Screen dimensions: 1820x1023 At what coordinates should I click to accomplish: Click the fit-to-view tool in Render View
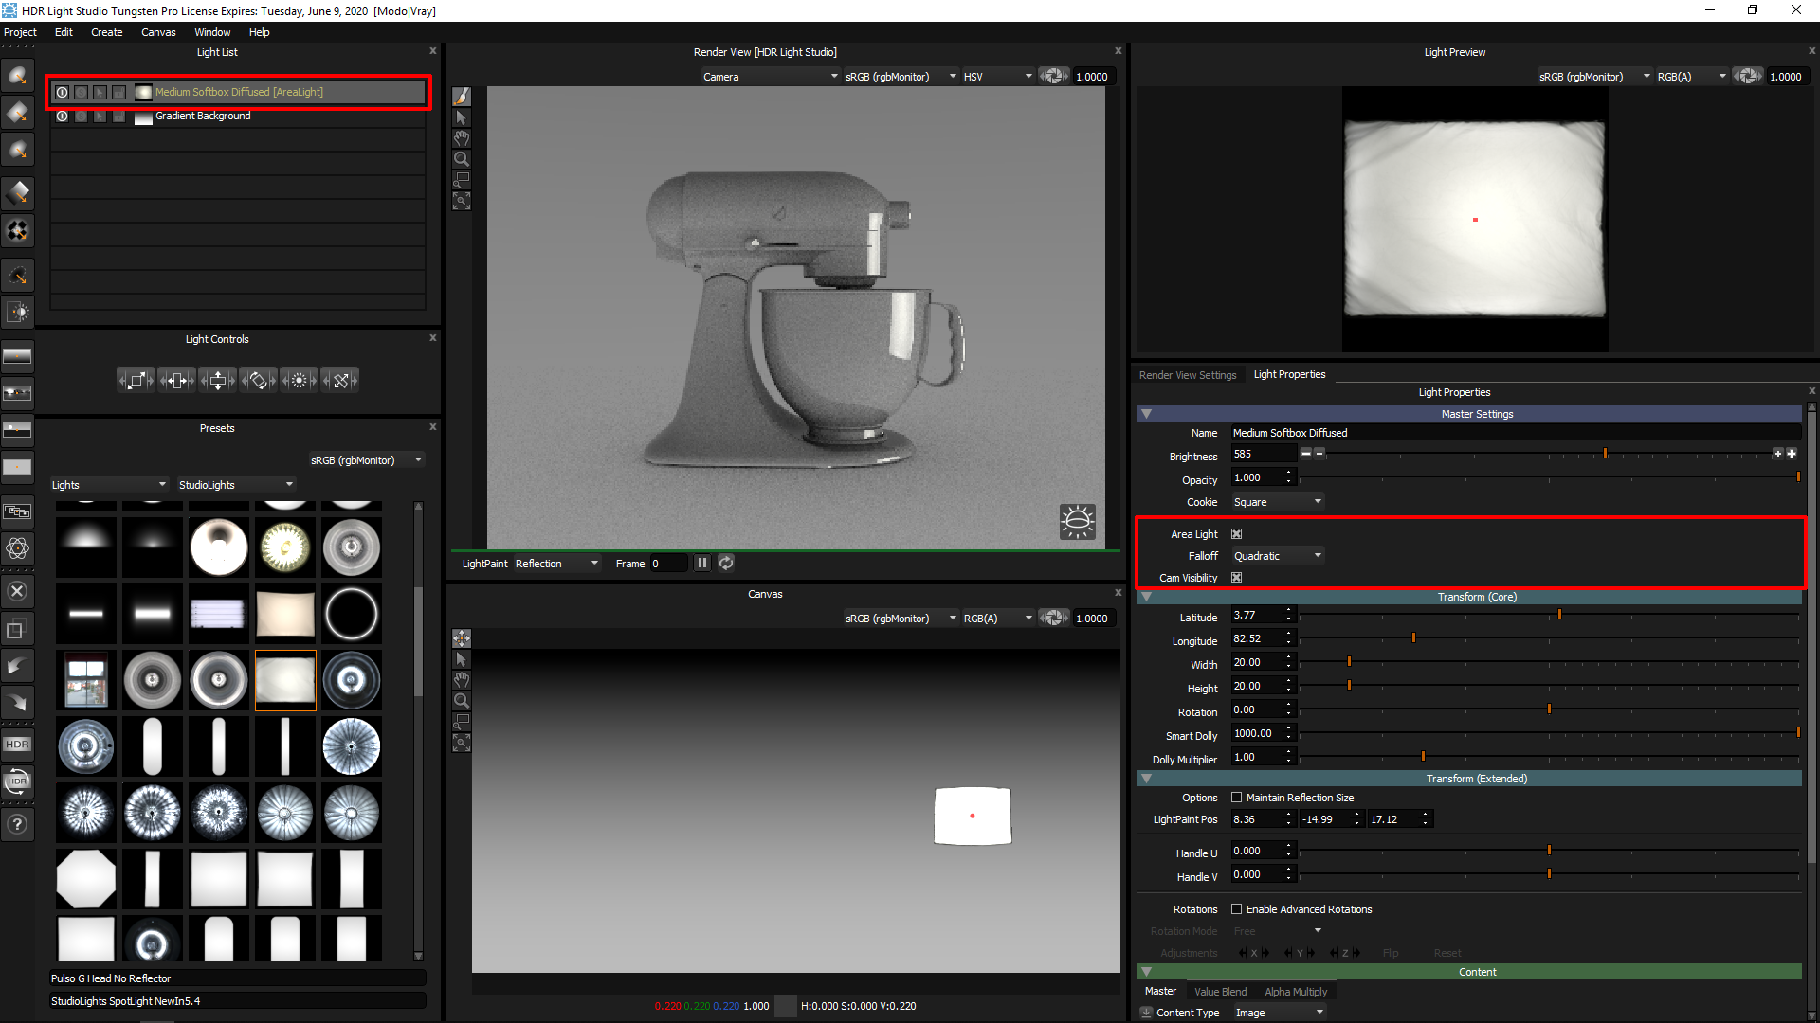(x=462, y=201)
